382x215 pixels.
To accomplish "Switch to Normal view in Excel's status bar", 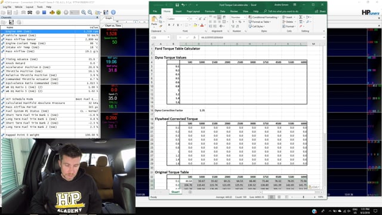I will 271,197.
